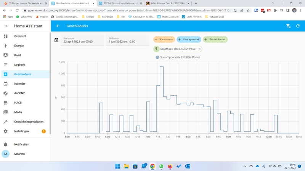
Task: Click Kies apparaat chip
Action: tap(189, 40)
